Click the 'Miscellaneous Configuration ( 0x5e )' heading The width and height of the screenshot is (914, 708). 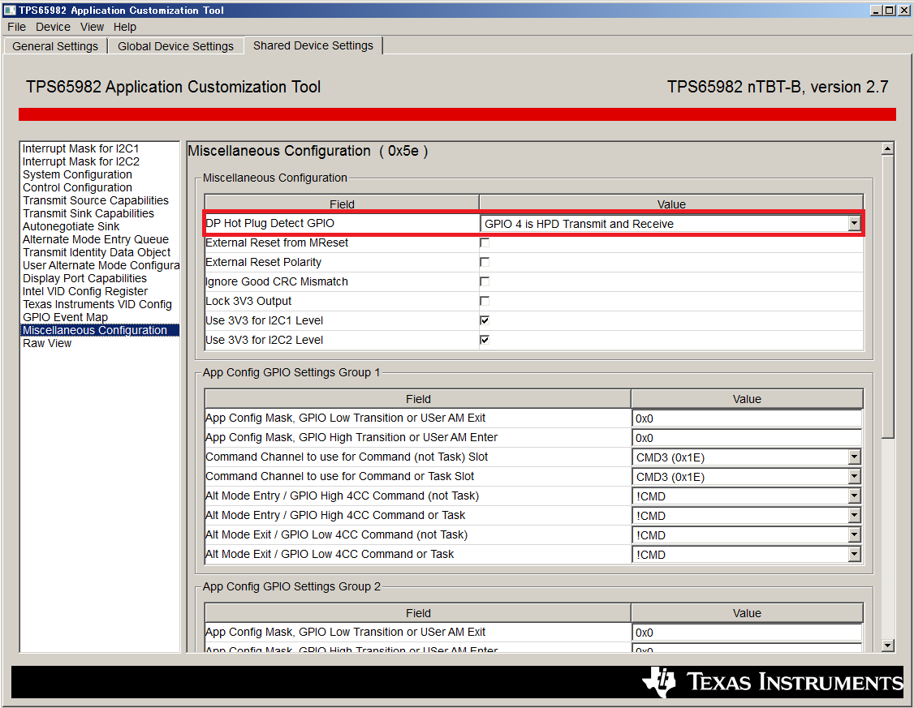[x=308, y=151]
